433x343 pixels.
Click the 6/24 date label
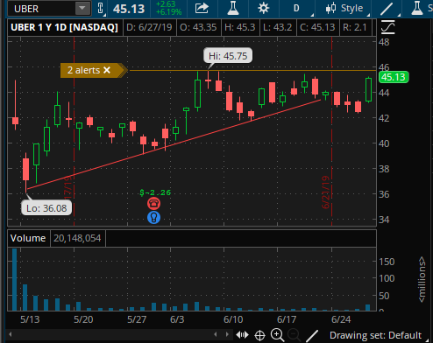pyautogui.click(x=341, y=319)
